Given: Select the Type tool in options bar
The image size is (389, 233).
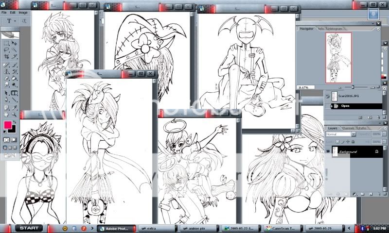Looking at the screenshot, I should [9, 21].
